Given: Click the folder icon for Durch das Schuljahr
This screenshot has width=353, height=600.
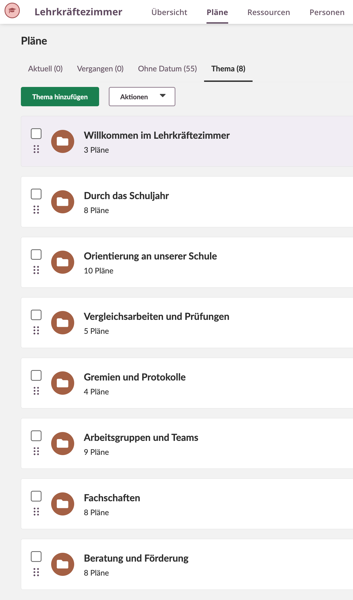Looking at the screenshot, I should click(x=63, y=202).
